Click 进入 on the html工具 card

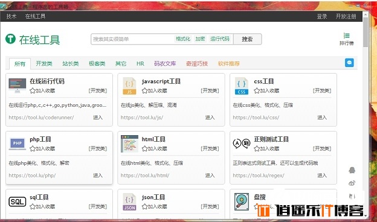tap(210, 176)
